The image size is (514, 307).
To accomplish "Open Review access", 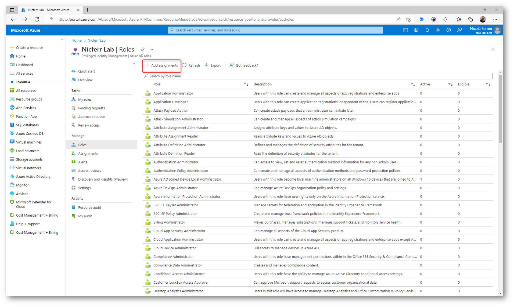I will (x=89, y=125).
